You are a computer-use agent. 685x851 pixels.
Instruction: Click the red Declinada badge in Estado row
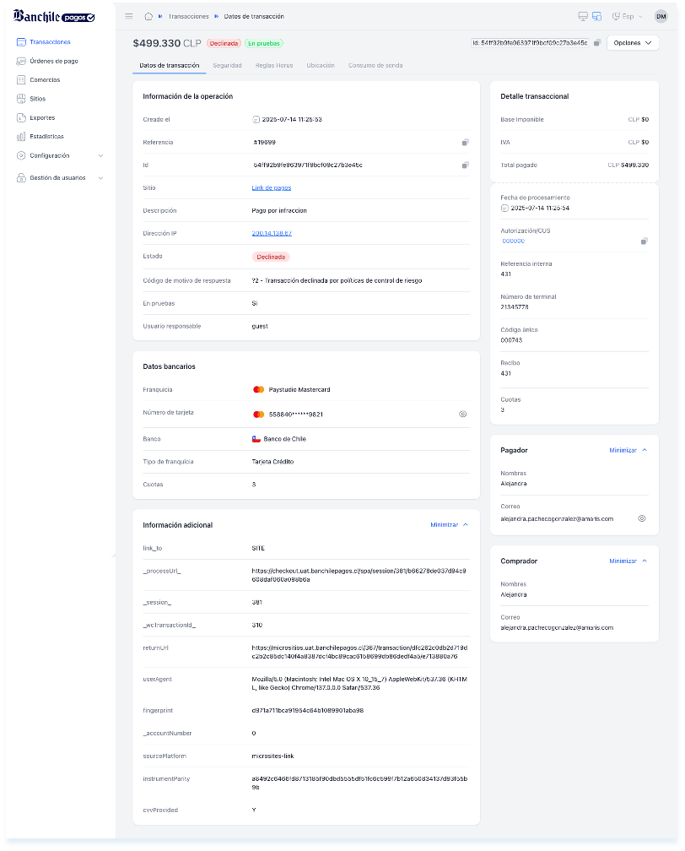(x=271, y=257)
